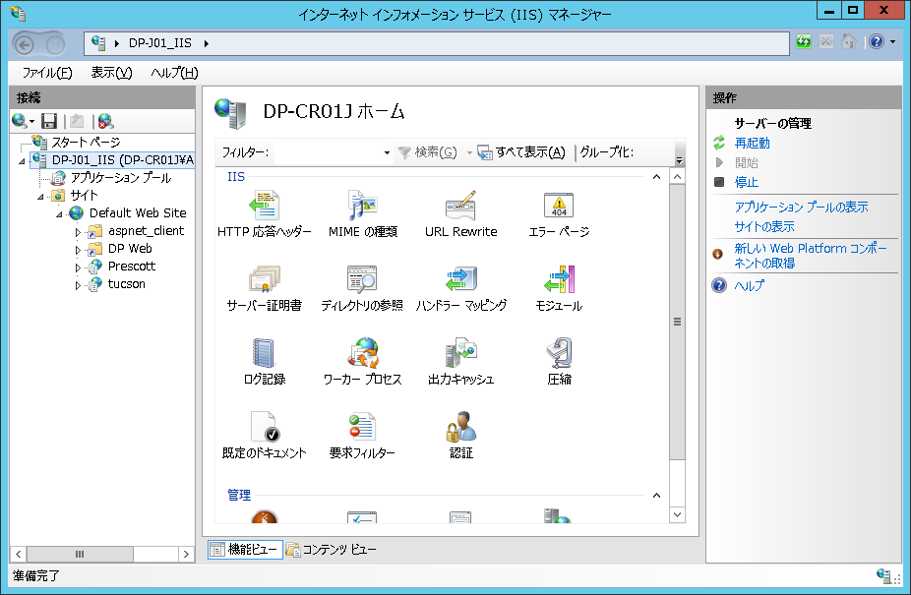Click the forward navigation arrow
This screenshot has width=911, height=595.
click(55, 44)
